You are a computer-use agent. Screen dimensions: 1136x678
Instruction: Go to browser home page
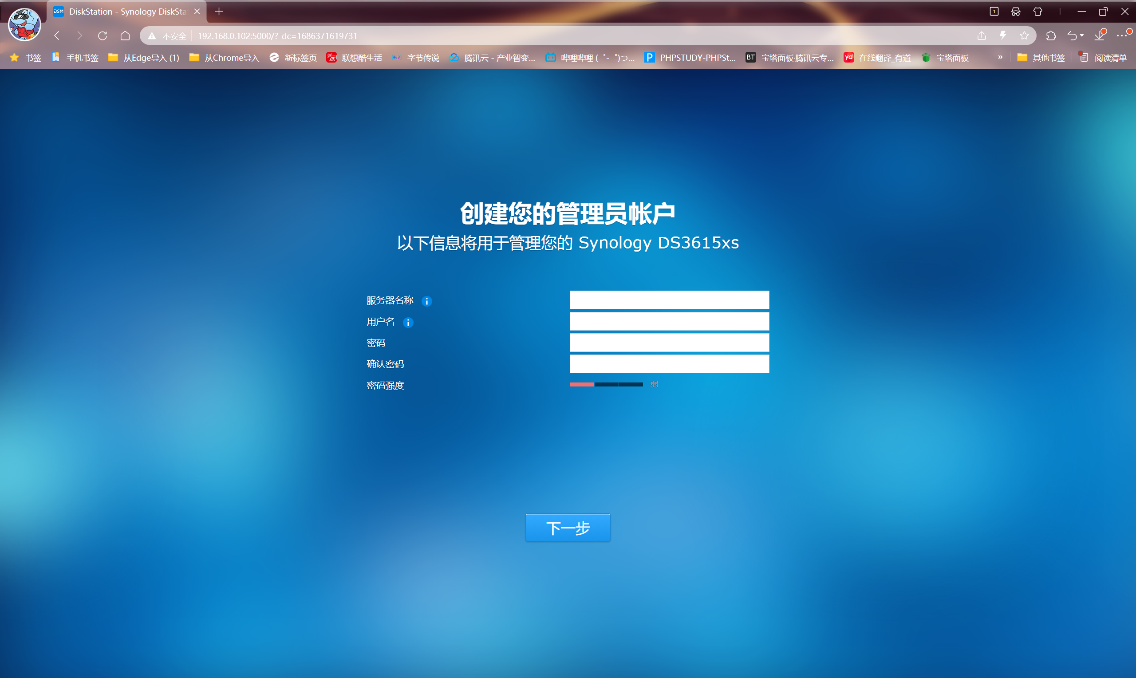(x=125, y=35)
